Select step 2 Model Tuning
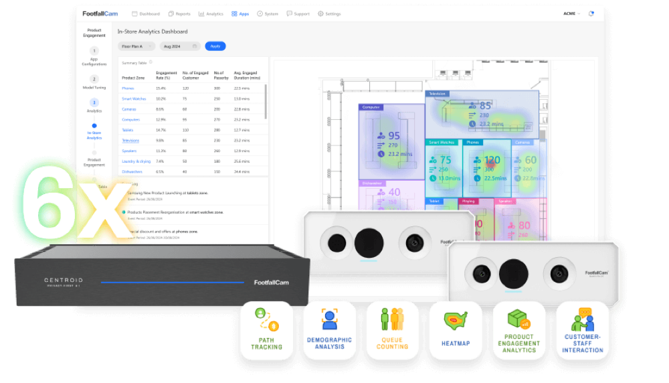This screenshot has width=669, height=383. [x=94, y=82]
